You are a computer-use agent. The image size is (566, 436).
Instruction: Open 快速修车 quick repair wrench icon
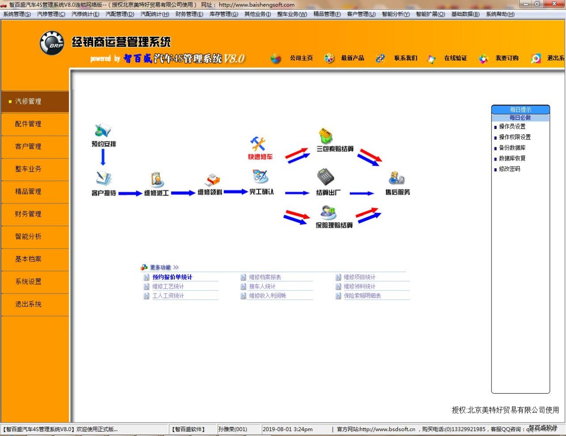pos(258,144)
